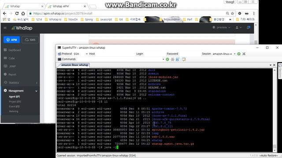Click the springboot-petclinic-1.4.2.jar filename
The image size is (282, 158).
(x=178, y=130)
